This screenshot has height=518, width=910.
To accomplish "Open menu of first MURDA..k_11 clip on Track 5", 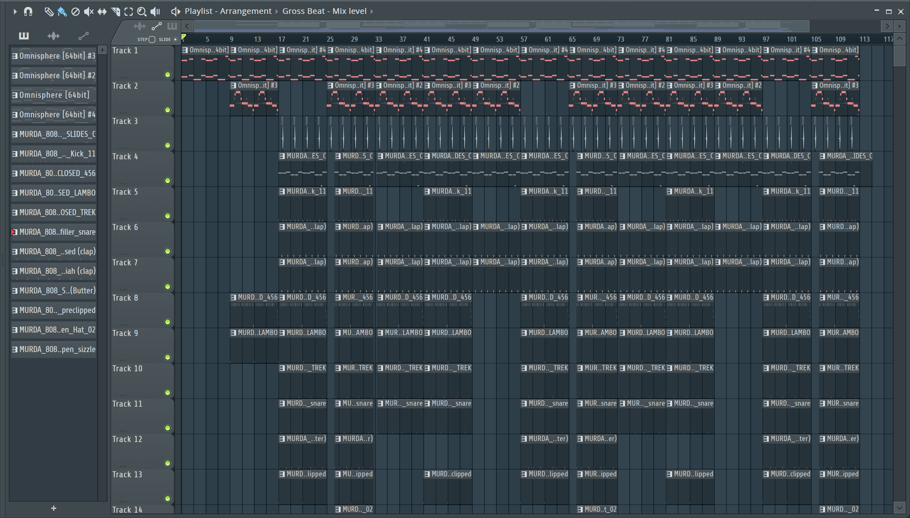I will pyautogui.click(x=282, y=191).
